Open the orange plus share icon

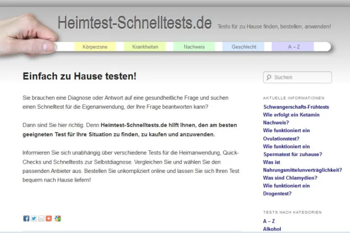coord(49,218)
